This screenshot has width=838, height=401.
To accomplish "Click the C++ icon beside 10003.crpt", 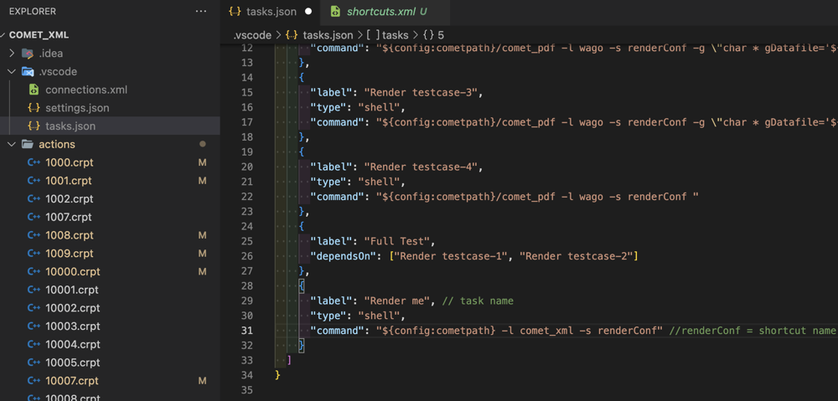I will point(34,326).
